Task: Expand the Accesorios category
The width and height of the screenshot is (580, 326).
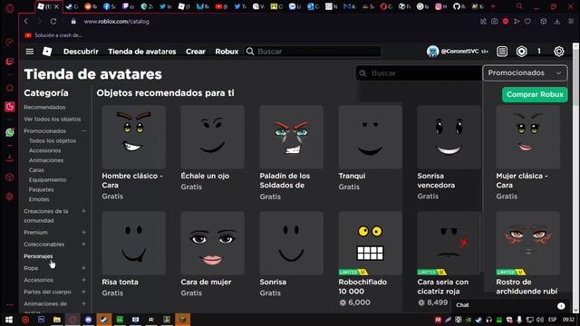Action: pos(83,280)
